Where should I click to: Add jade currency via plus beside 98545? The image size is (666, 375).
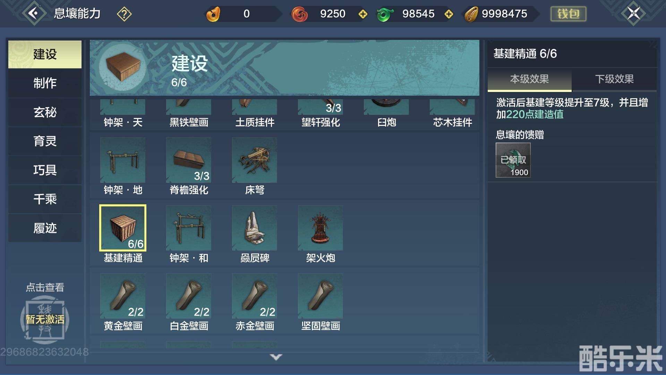(x=449, y=14)
